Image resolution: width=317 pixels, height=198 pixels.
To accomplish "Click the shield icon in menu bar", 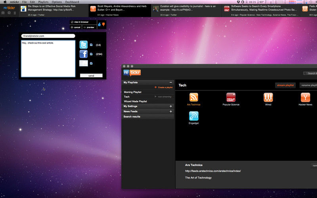I will pos(239,2).
